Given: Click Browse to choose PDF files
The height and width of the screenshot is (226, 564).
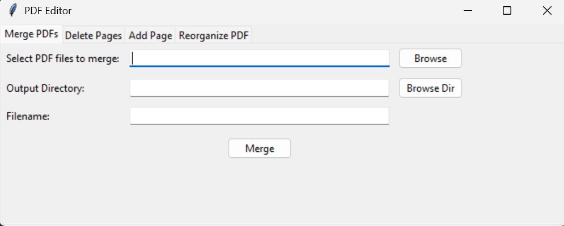Looking at the screenshot, I should point(430,58).
